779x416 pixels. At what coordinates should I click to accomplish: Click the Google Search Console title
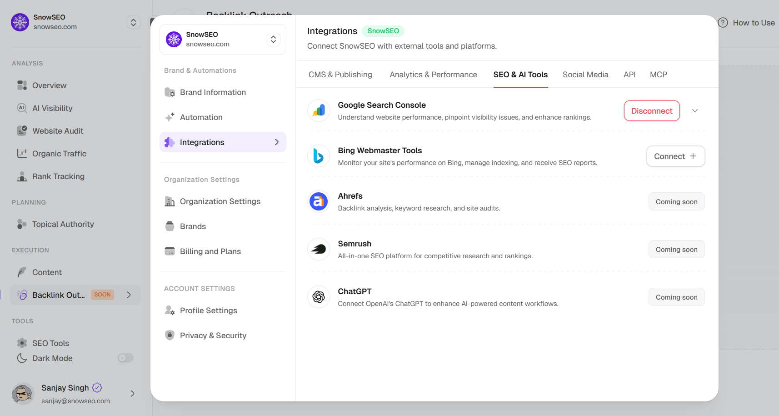[382, 105]
